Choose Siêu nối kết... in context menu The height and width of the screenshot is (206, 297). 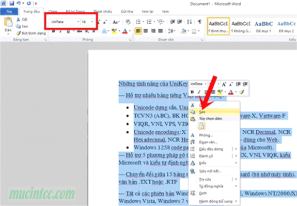tap(214, 171)
